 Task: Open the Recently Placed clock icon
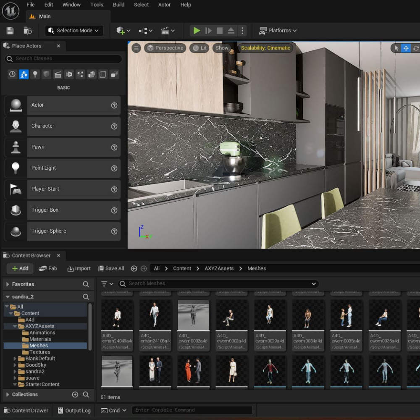click(13, 74)
